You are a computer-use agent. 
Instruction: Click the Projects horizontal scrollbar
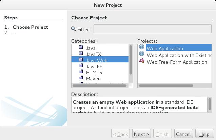click(x=166, y=86)
